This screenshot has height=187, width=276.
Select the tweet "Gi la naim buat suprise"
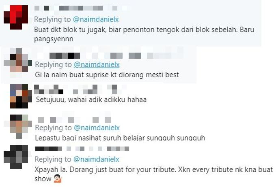107,75
